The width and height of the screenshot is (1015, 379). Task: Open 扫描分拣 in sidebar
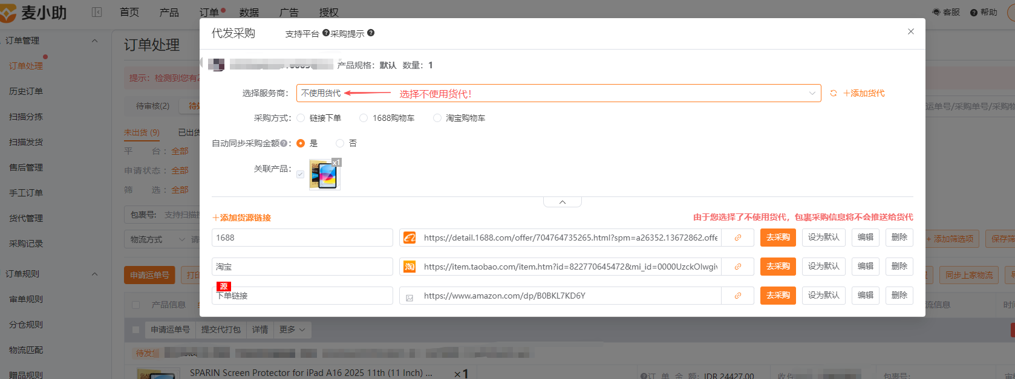(x=26, y=117)
